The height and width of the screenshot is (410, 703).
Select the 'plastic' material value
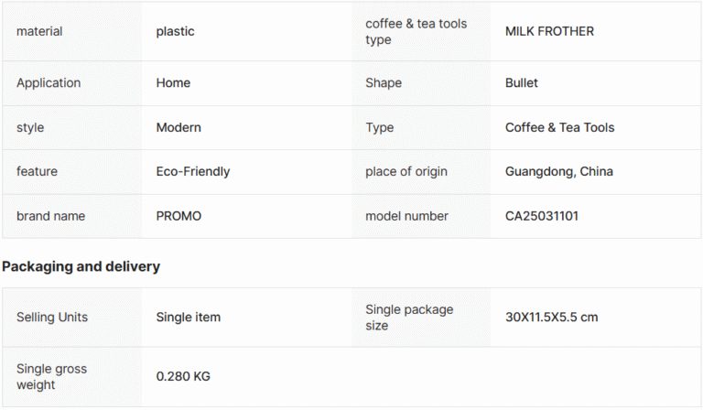click(176, 31)
